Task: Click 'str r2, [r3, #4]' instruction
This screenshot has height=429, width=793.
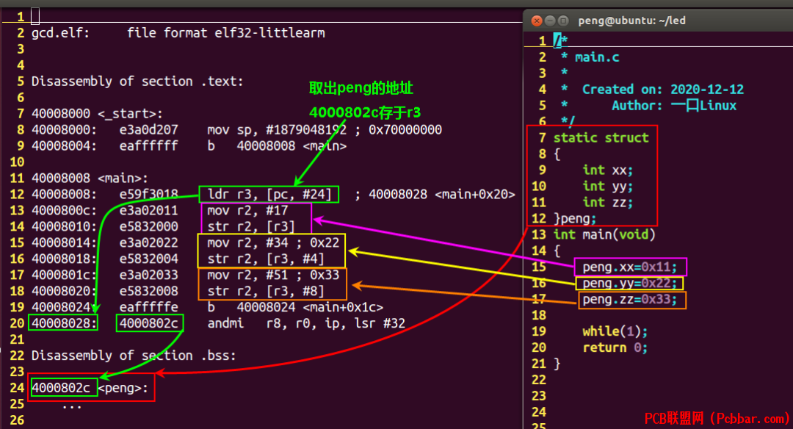Action: point(266,259)
